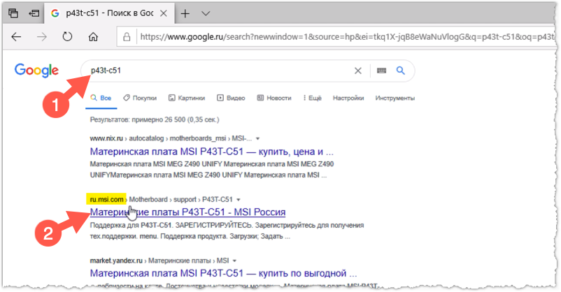Reload the page with refresh icon
Image resolution: width=561 pixels, height=292 pixels.
[67, 36]
